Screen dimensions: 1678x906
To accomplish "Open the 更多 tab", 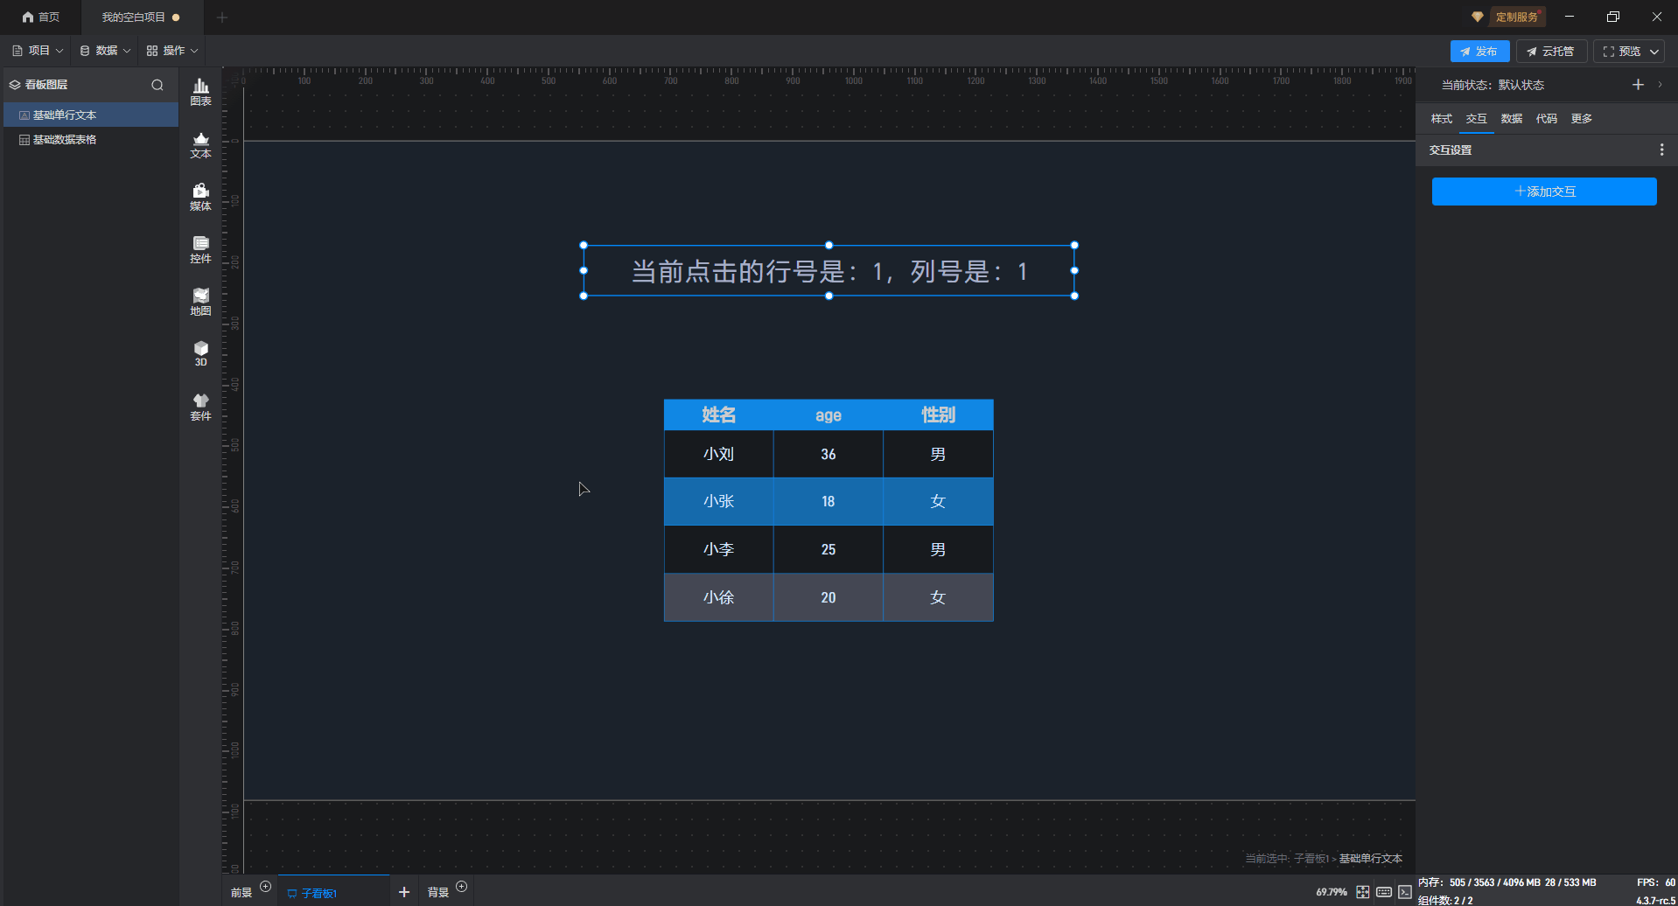I will 1581,119.
